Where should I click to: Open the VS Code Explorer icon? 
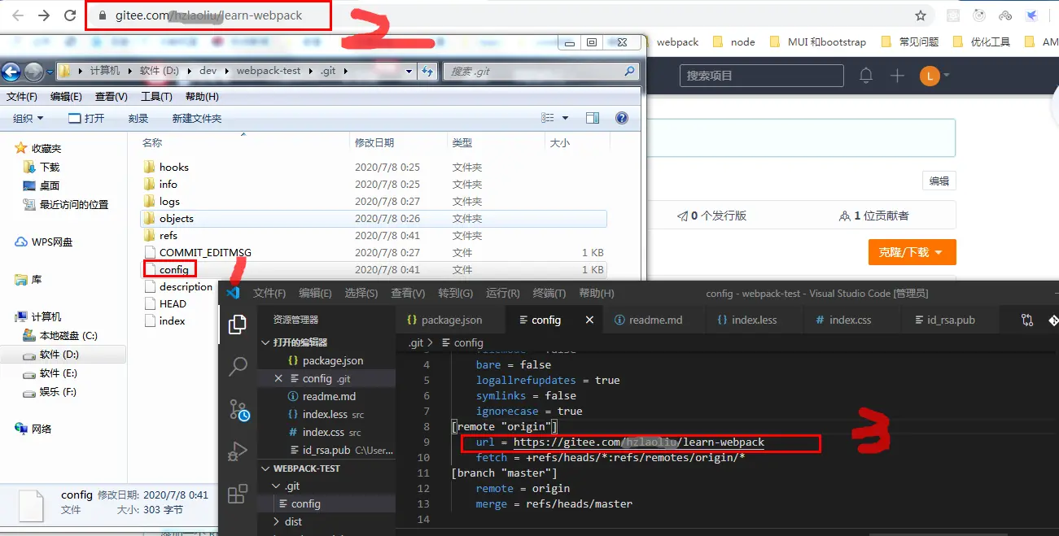(x=238, y=325)
